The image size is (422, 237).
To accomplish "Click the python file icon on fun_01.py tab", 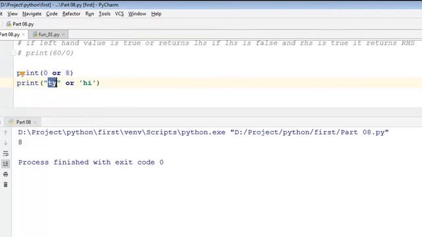I will pos(35,34).
